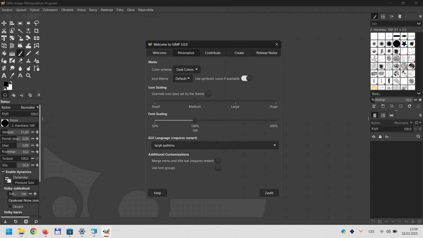Toggle the layer lock icon
Screen dimensions: 423x238
coord(380,137)
